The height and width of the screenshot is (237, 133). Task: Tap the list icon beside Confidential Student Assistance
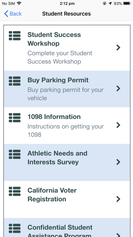15,228
